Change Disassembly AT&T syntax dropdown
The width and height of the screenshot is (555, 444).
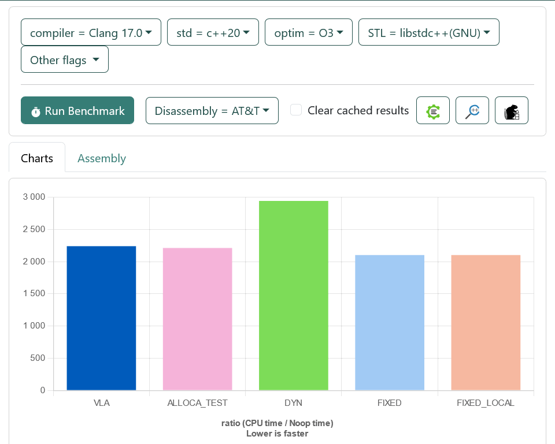212,110
